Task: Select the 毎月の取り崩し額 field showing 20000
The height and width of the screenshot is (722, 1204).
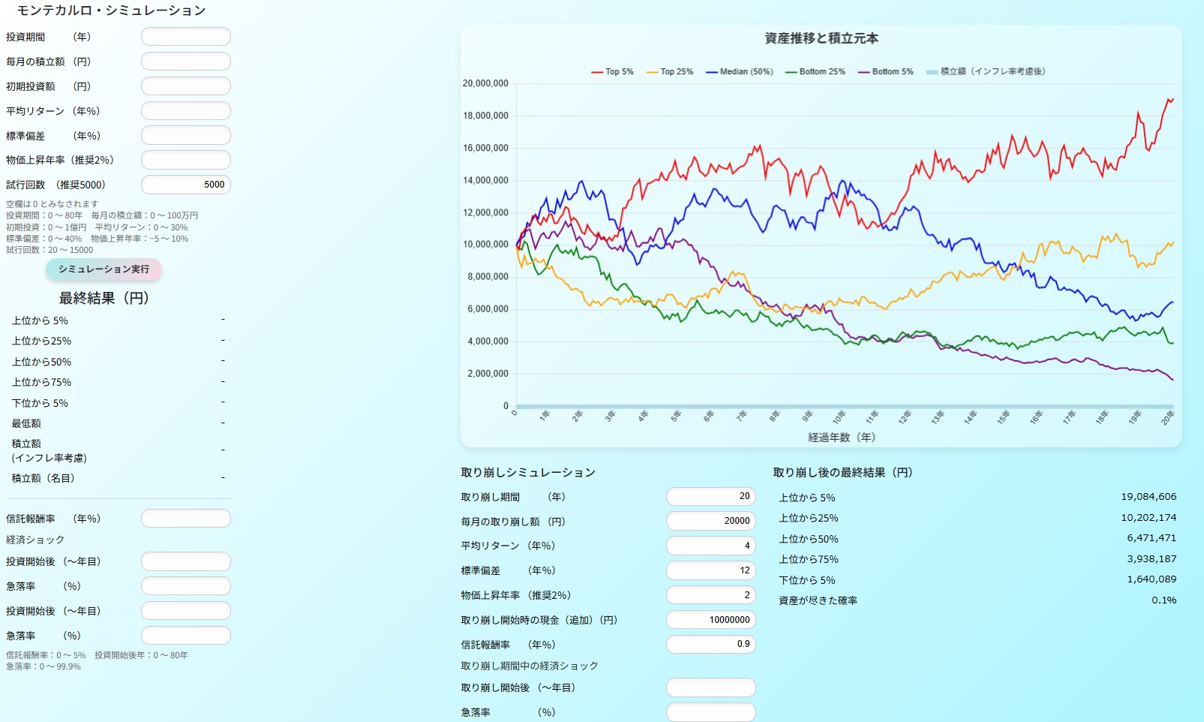Action: pos(710,521)
